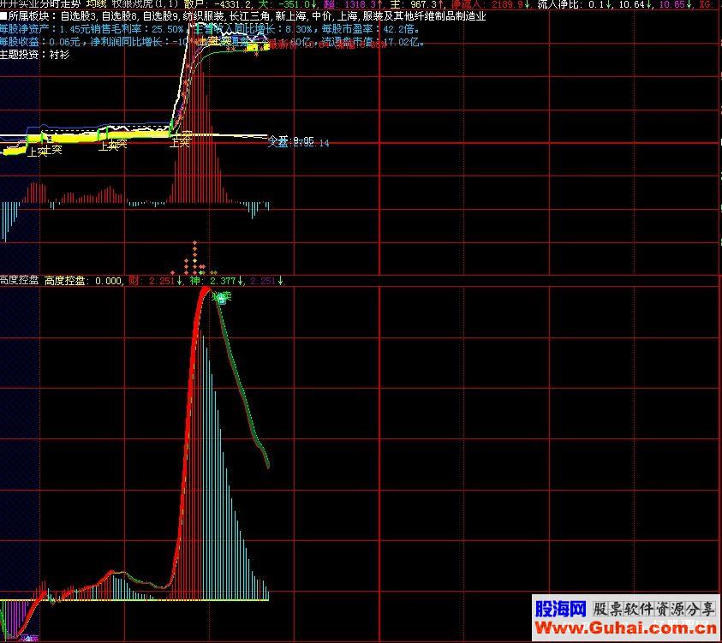The height and width of the screenshot is (643, 722).
Task: Click the red 净流入 2189.9 value
Action: coord(491,4)
